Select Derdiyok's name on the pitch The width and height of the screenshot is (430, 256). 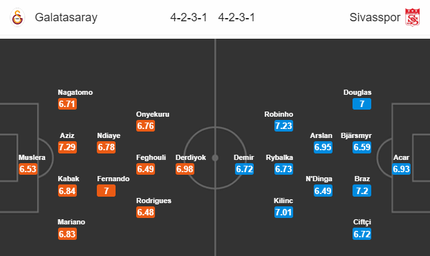[190, 157]
